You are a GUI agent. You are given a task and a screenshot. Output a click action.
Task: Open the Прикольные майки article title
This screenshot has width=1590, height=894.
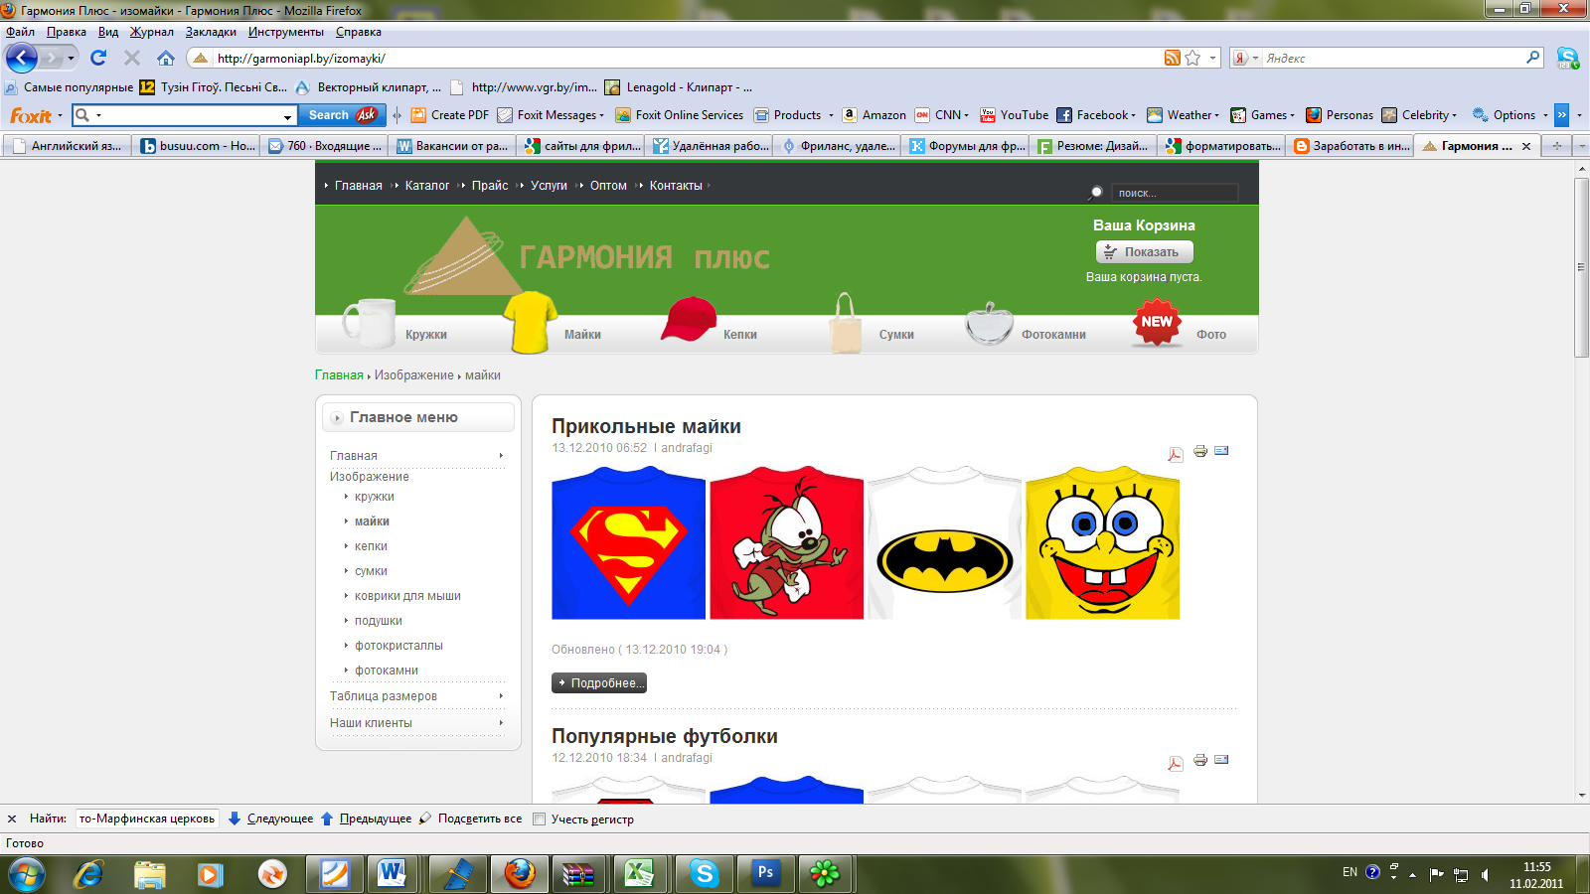(x=646, y=426)
